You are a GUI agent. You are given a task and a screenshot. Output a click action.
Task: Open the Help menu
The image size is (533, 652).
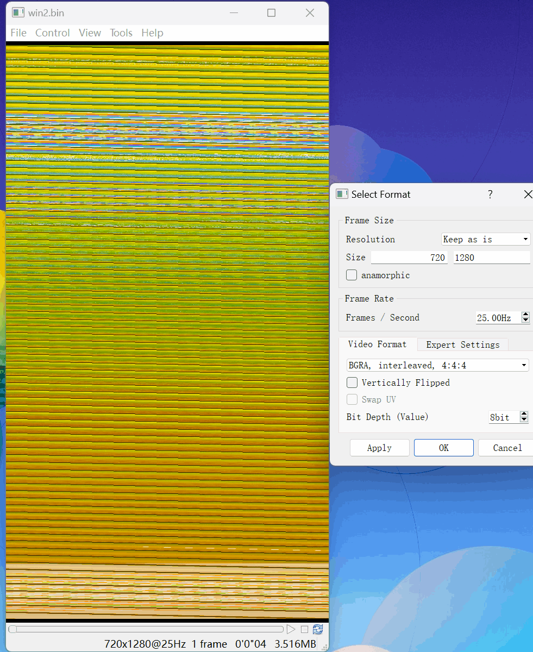(x=152, y=33)
